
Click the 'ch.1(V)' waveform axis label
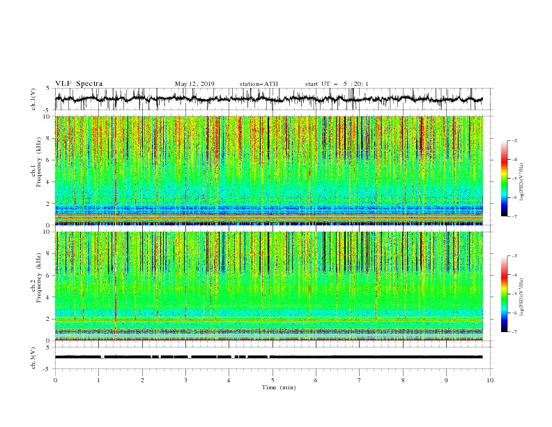[x=33, y=99]
